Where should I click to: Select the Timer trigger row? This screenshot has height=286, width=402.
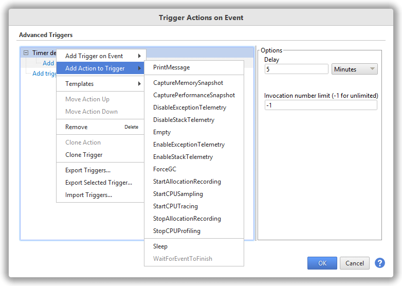click(137, 52)
